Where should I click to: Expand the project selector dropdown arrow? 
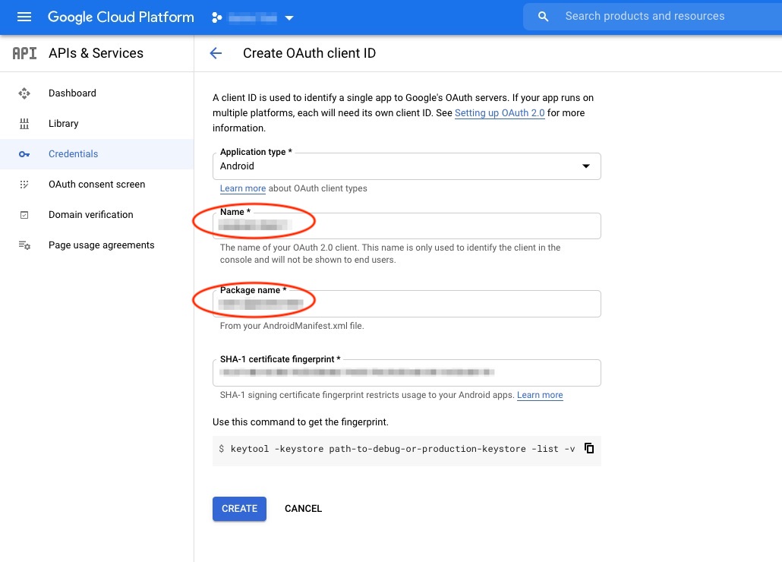tap(289, 18)
